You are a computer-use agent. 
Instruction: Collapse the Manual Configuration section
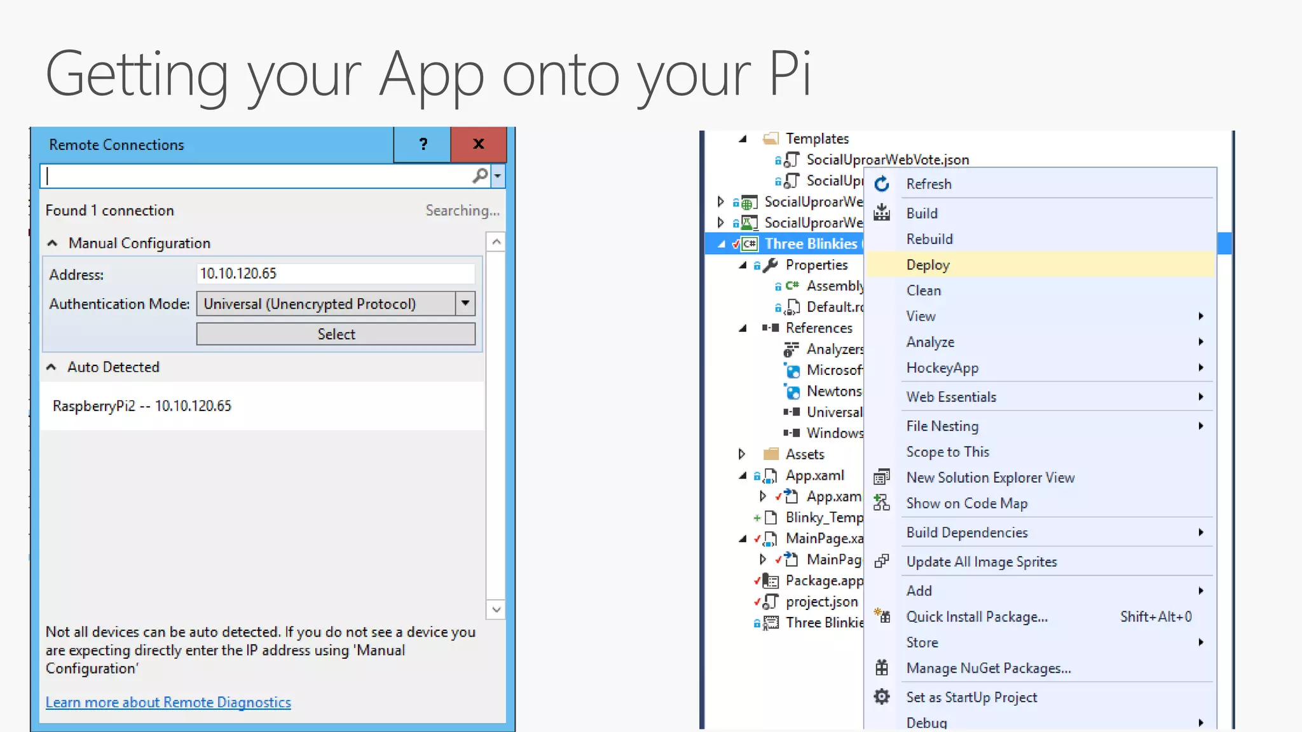click(x=53, y=243)
